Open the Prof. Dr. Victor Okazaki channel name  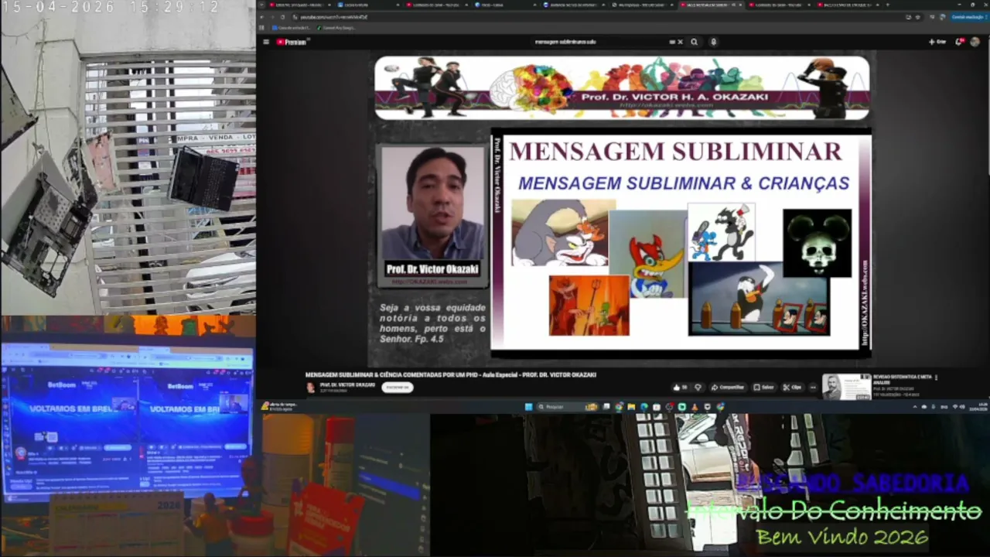[x=347, y=384]
